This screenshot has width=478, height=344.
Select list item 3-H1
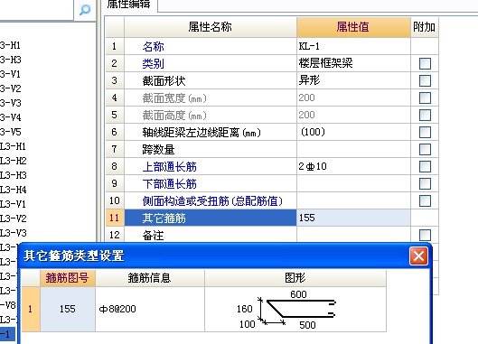click(10, 45)
